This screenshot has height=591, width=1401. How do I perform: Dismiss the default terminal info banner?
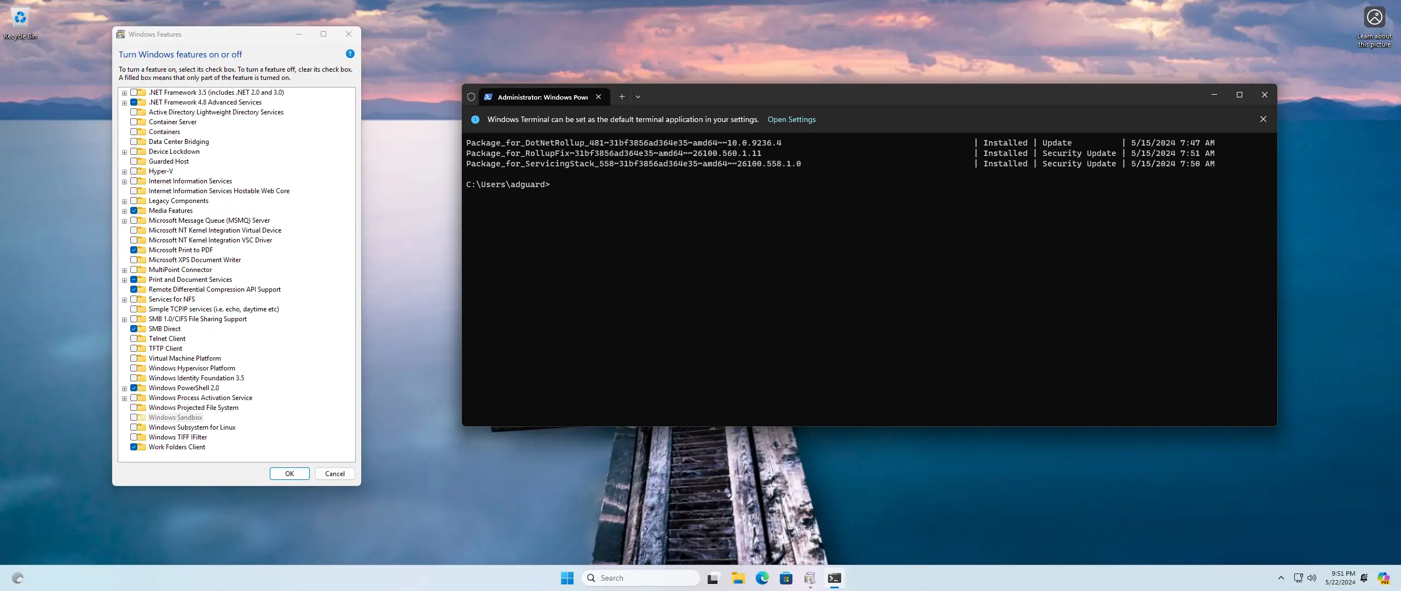tap(1263, 119)
